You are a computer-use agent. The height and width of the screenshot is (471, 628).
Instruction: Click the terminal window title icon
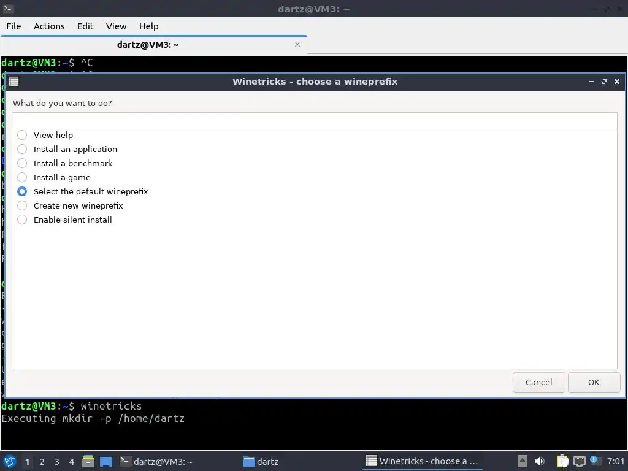click(9, 9)
